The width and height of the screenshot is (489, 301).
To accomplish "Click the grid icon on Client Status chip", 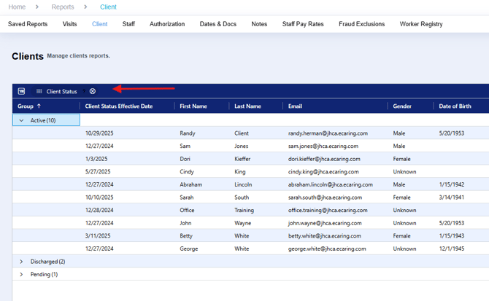I will 39,91.
